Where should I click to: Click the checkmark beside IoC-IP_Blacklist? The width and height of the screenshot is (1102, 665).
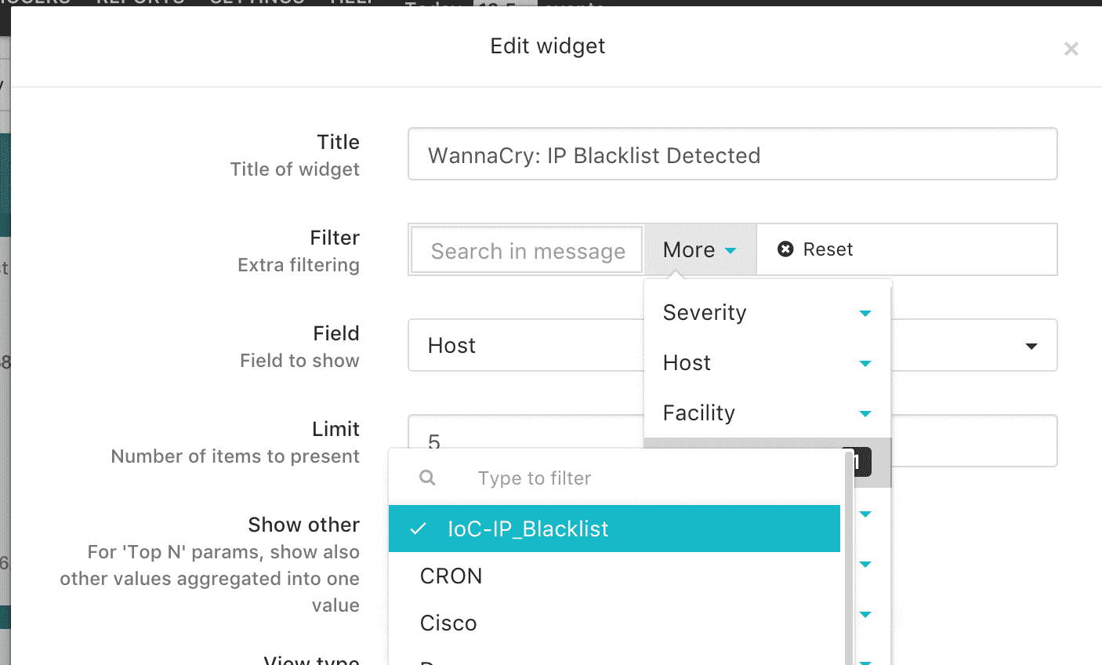[419, 529]
